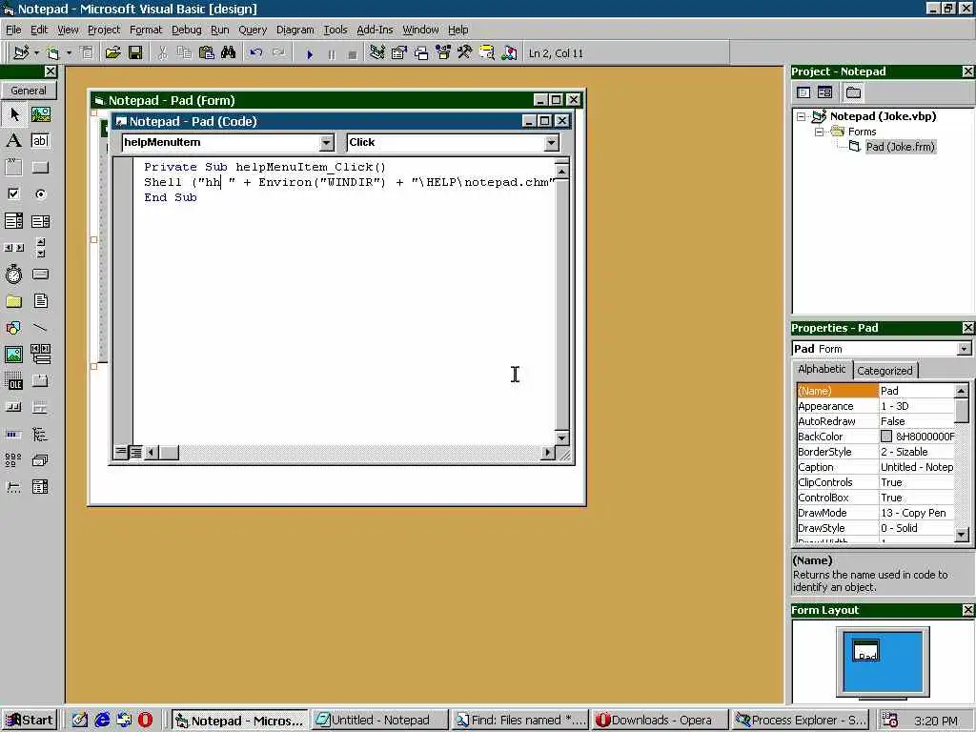Open Project using the toolbar folder icon
Screen dimensions: 976x732
112,53
